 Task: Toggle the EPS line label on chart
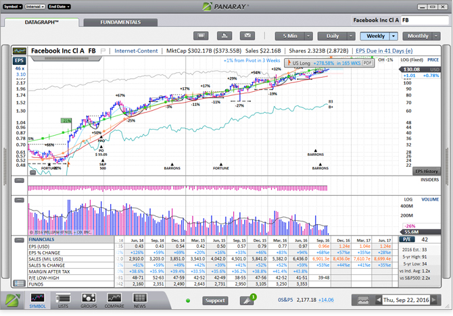[19, 61]
